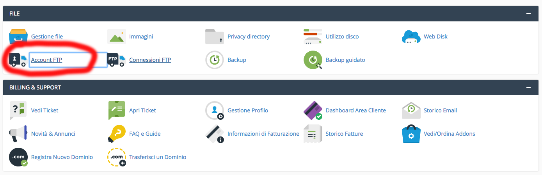Click the Trasferisci un Dominio link
This screenshot has width=542, height=175.
coord(158,157)
